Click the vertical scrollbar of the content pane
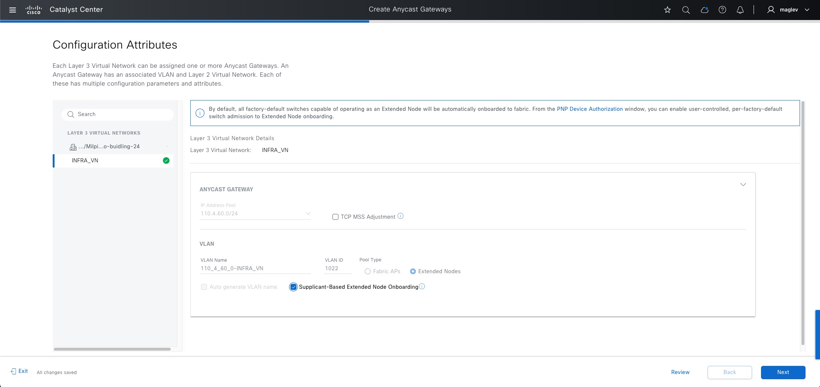 [x=803, y=222]
